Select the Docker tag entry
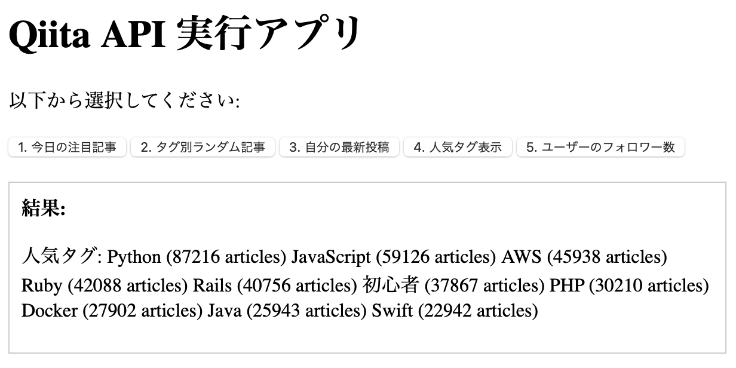The image size is (736, 368). (x=50, y=311)
